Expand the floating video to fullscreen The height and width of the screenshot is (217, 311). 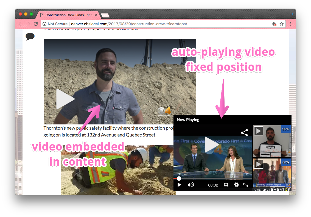(246, 185)
